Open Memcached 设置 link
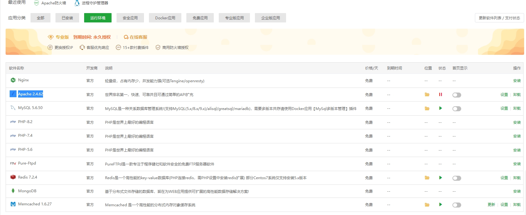 (504, 205)
